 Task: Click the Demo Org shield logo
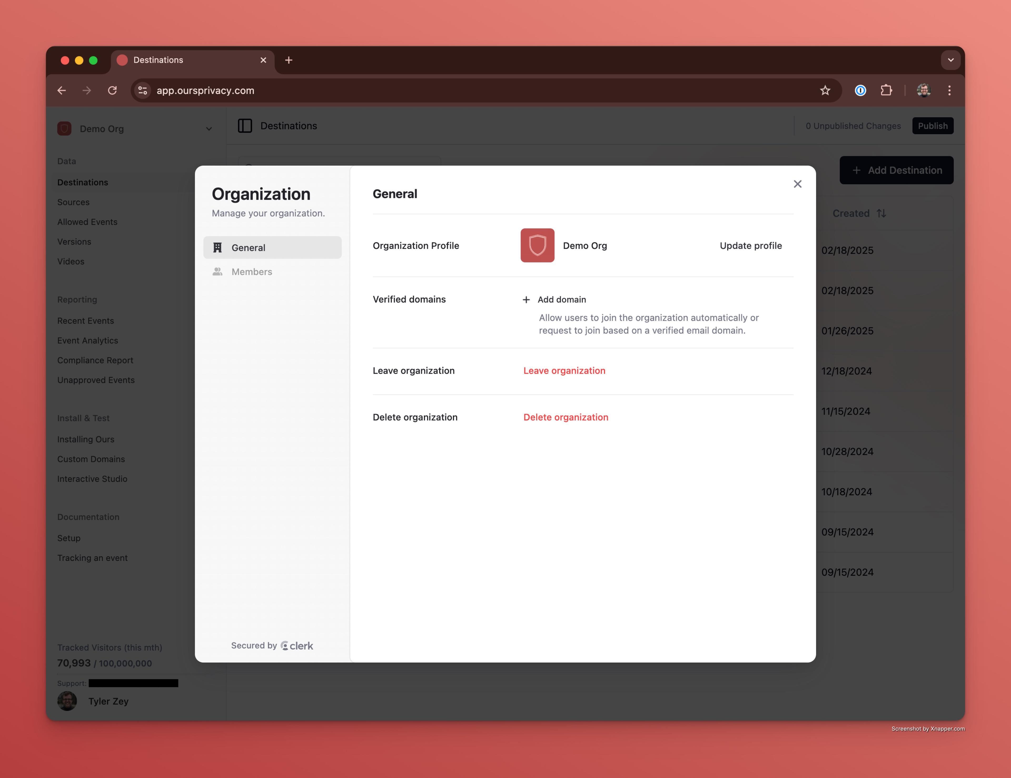point(537,245)
